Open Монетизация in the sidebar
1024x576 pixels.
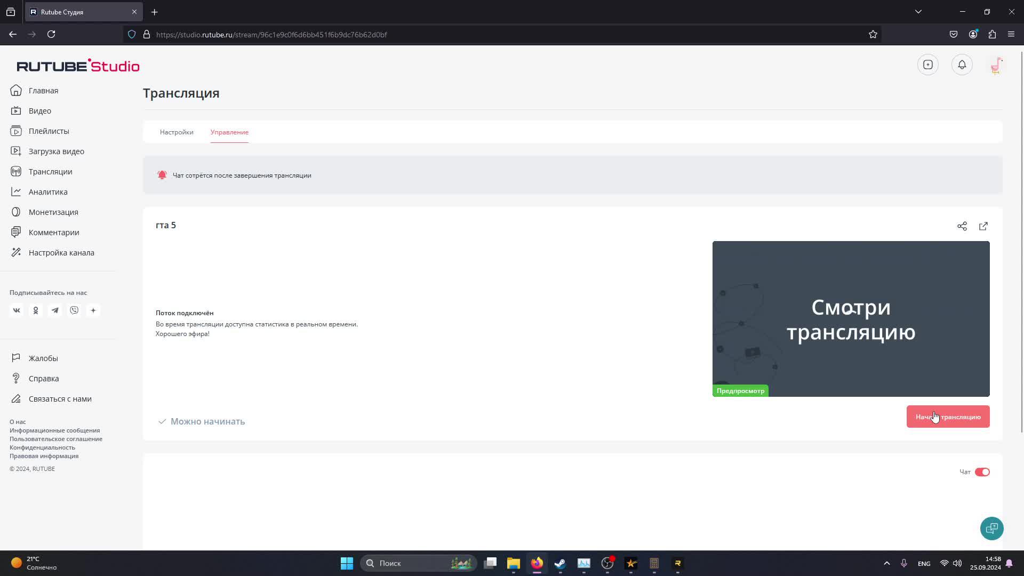(53, 212)
